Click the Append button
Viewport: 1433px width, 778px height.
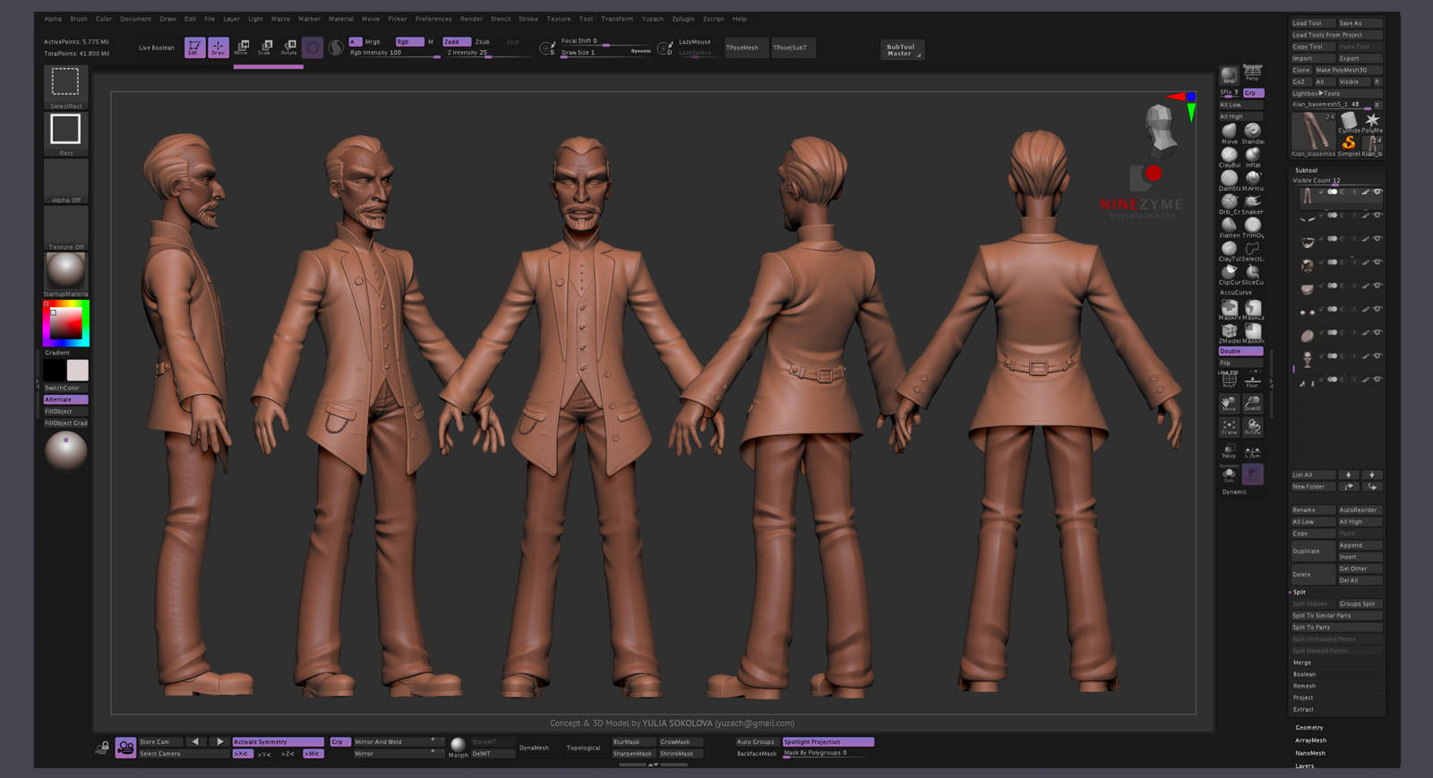coord(1360,545)
